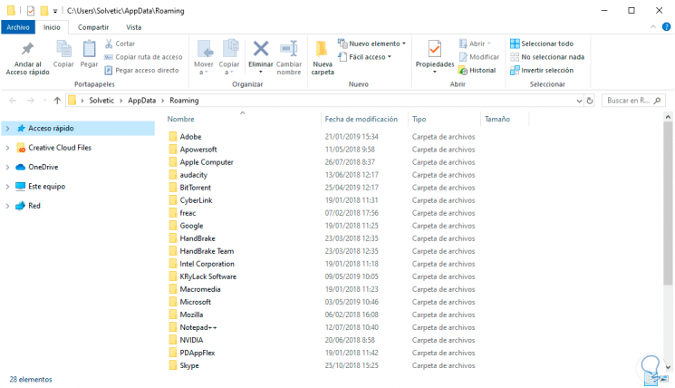The height and width of the screenshot is (388, 675).
Task: Click the vertical scrollbar thumb
Action: click(668, 203)
